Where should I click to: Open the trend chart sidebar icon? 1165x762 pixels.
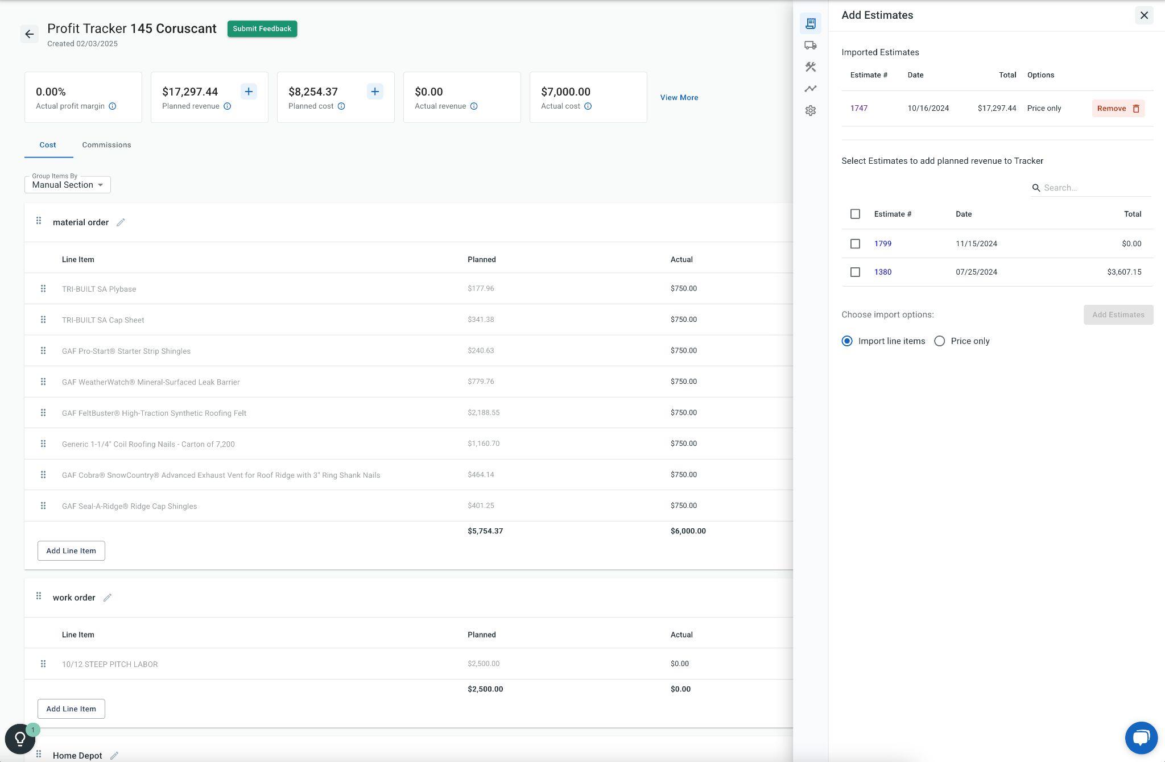pyautogui.click(x=810, y=89)
